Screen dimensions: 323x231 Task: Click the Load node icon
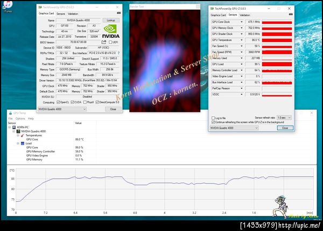pyautogui.click(x=23, y=143)
